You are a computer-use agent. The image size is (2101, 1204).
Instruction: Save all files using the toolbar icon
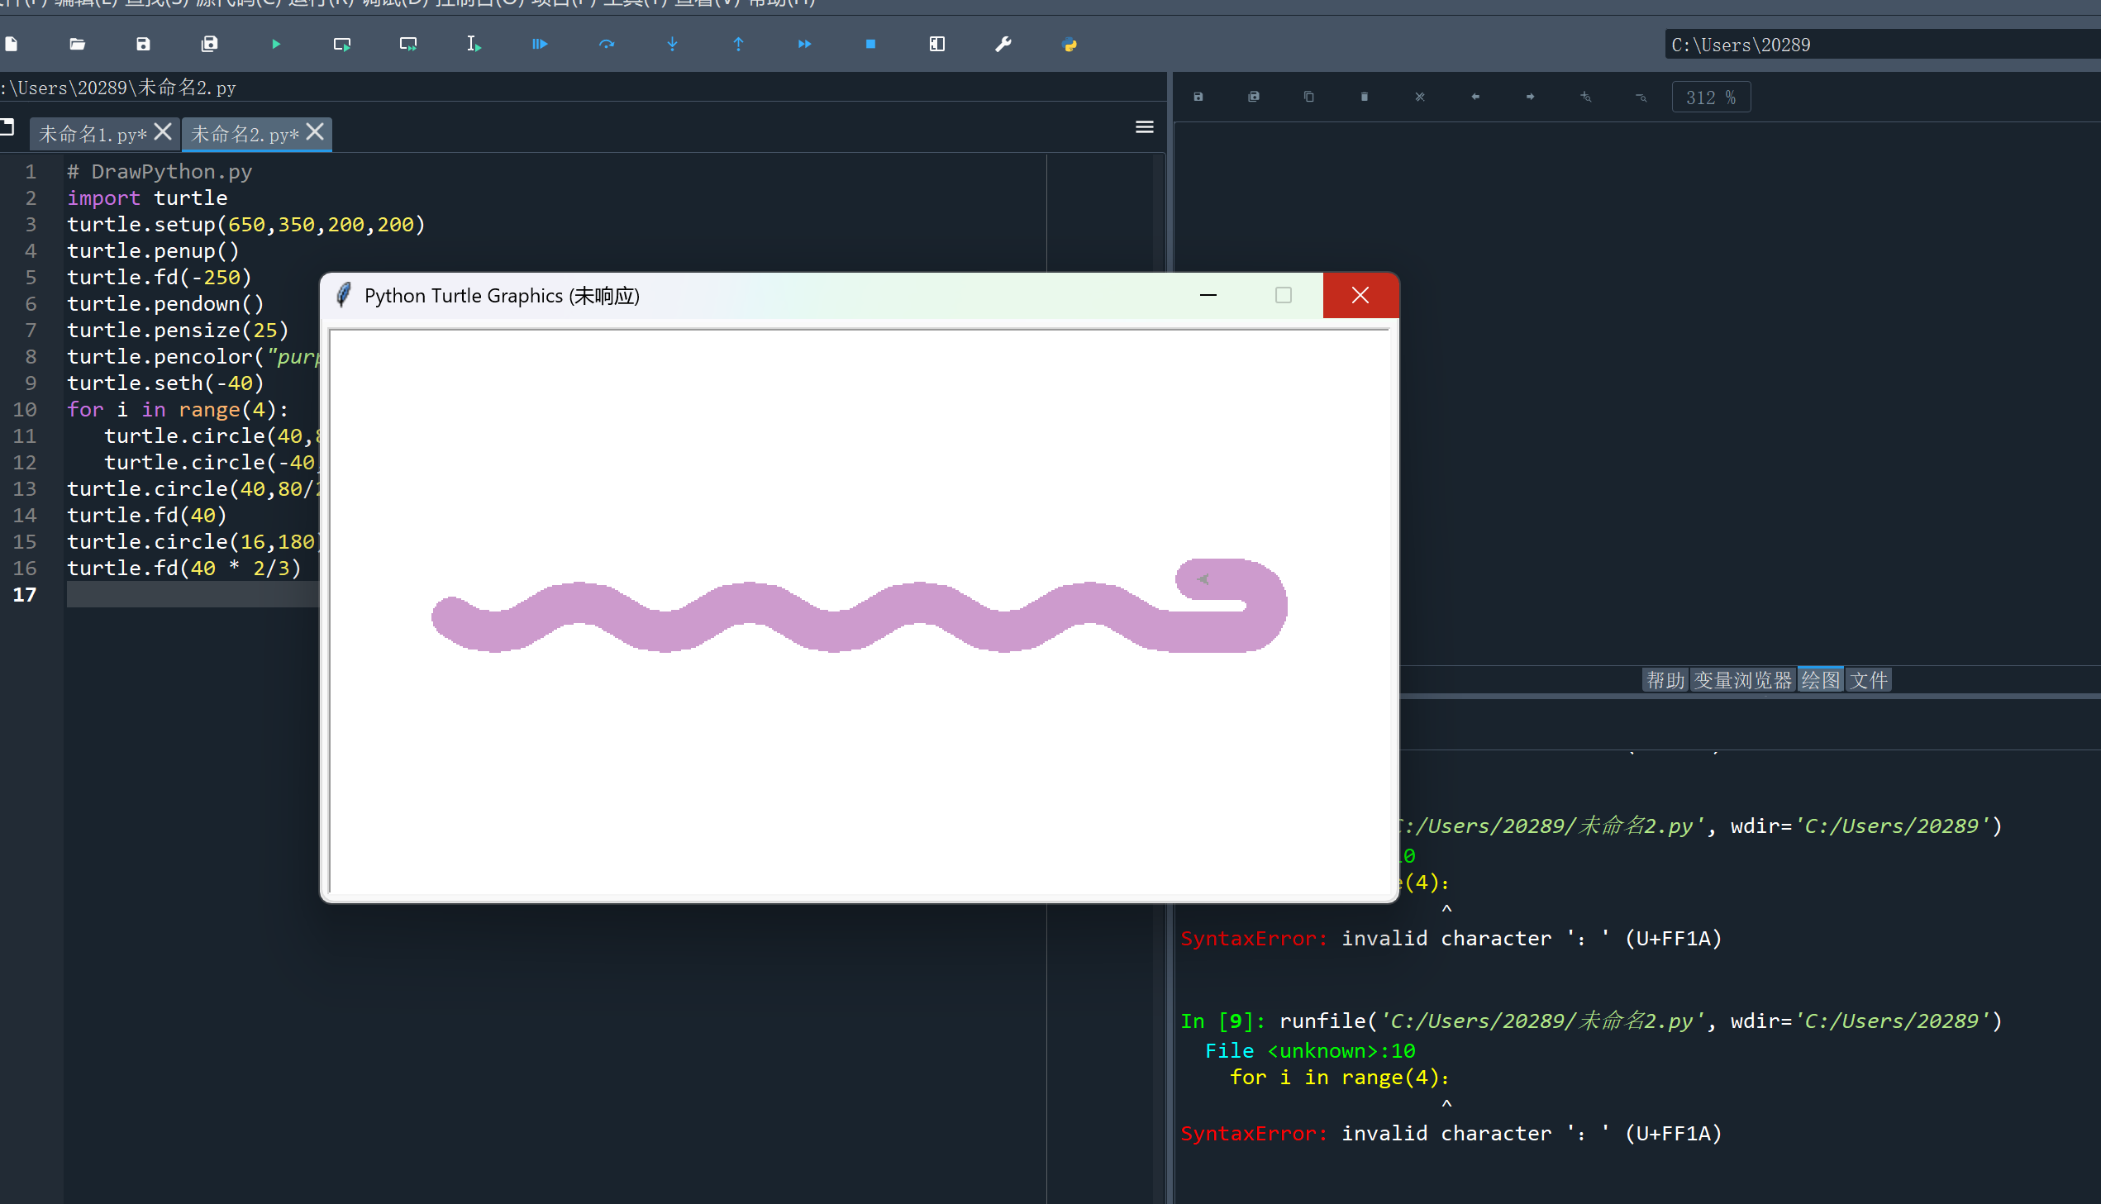pyautogui.click(x=209, y=45)
